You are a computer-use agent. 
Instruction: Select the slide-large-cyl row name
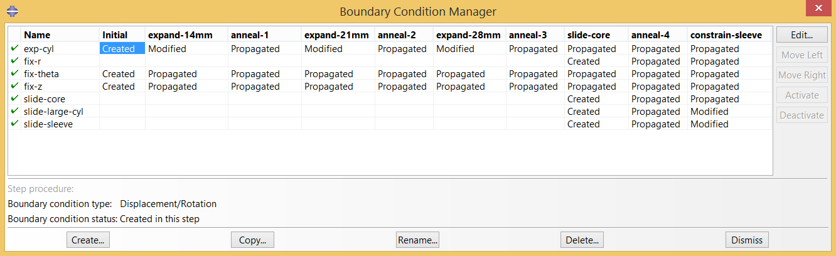(x=53, y=111)
